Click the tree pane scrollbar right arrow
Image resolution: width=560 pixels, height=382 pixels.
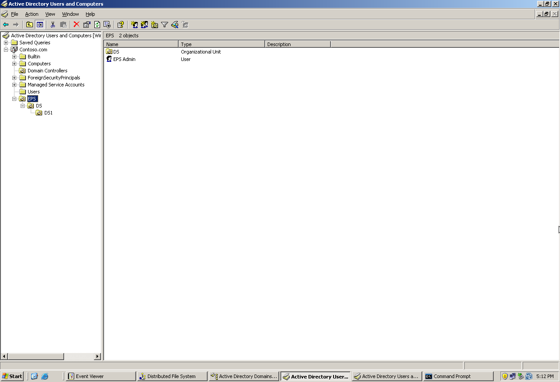[98, 357]
